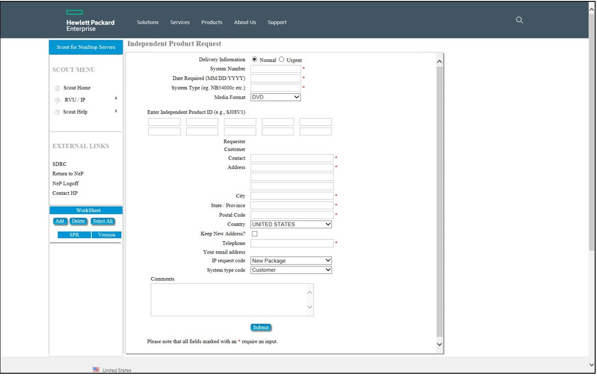Focus the Postal Code input field
The height and width of the screenshot is (376, 597).
(x=292, y=215)
